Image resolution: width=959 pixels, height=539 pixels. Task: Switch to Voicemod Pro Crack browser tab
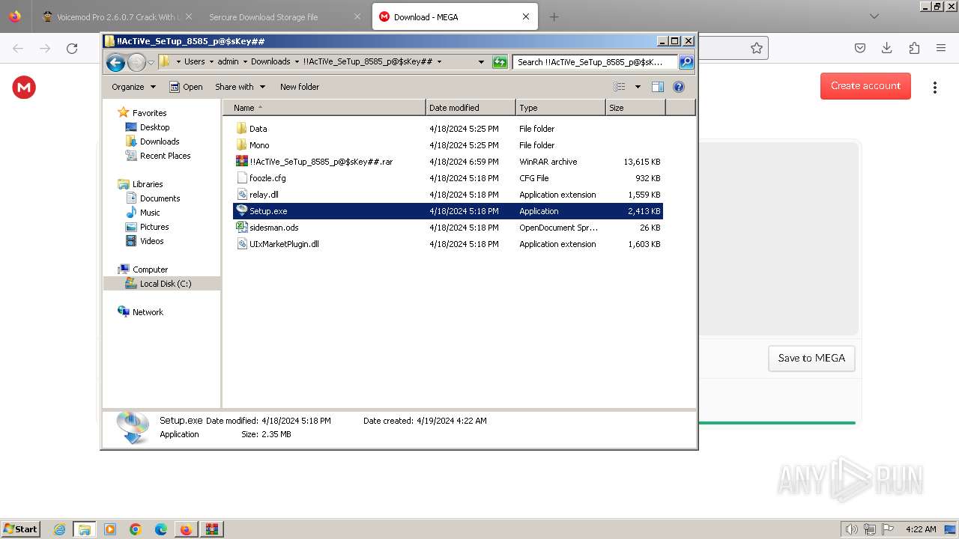click(116, 16)
